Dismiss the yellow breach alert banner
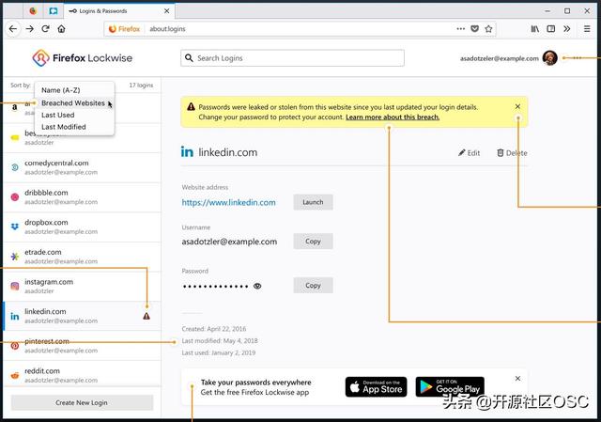Screen dimensions: 601x422 pos(517,106)
